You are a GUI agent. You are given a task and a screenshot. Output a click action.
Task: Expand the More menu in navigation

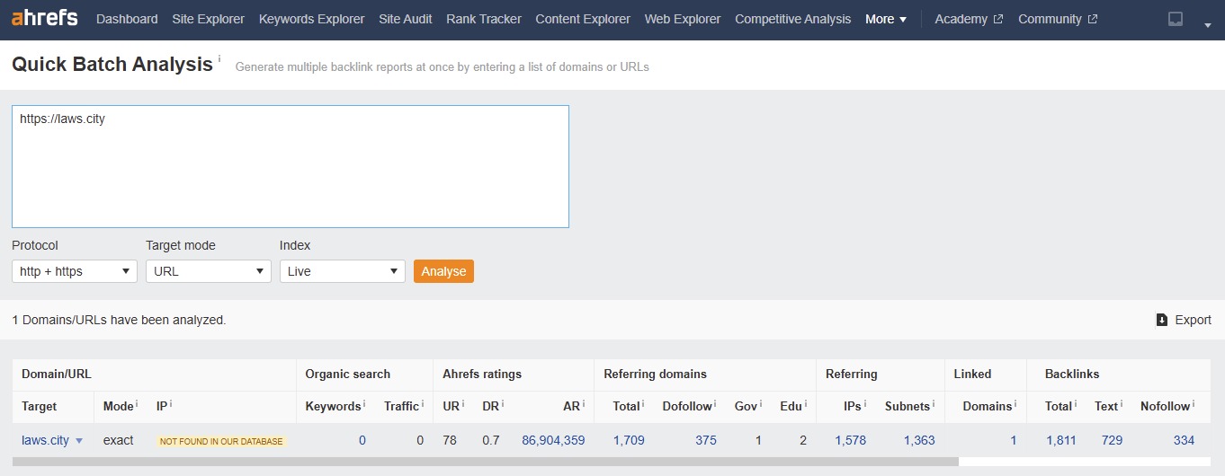(x=885, y=19)
